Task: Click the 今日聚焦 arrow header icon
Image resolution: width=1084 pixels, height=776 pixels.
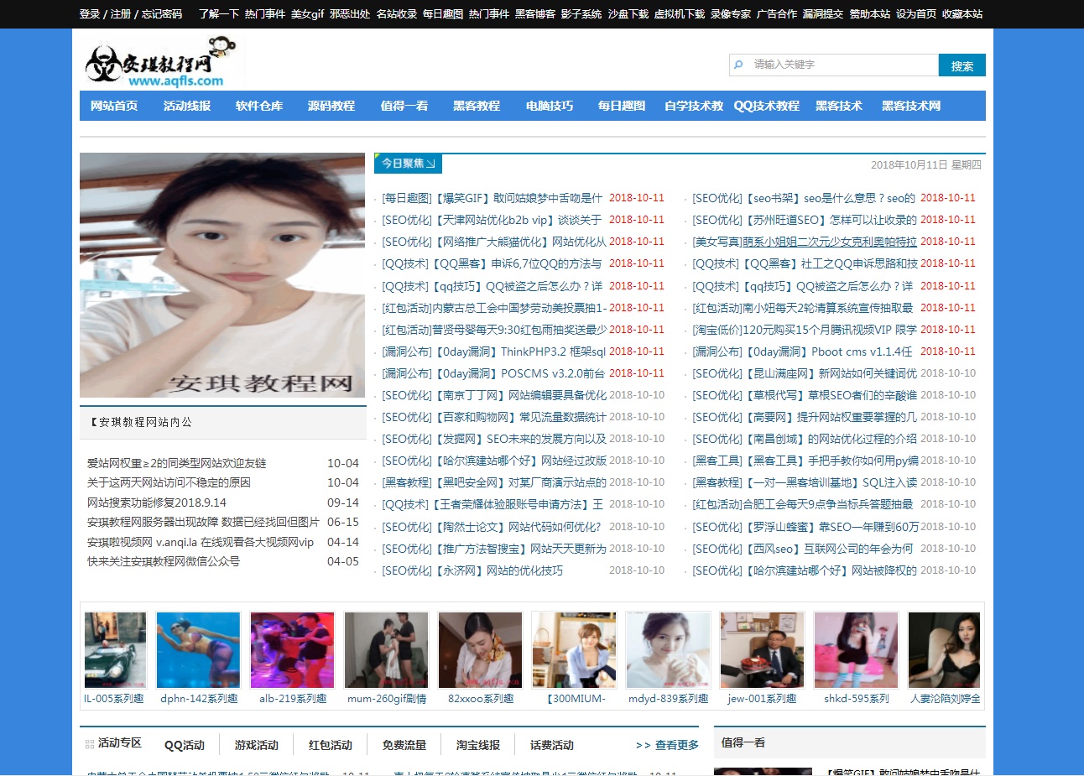Action: pyautogui.click(x=430, y=164)
